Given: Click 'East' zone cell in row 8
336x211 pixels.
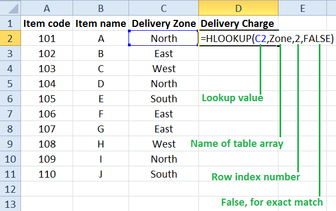Looking at the screenshot, I should pos(164,128).
